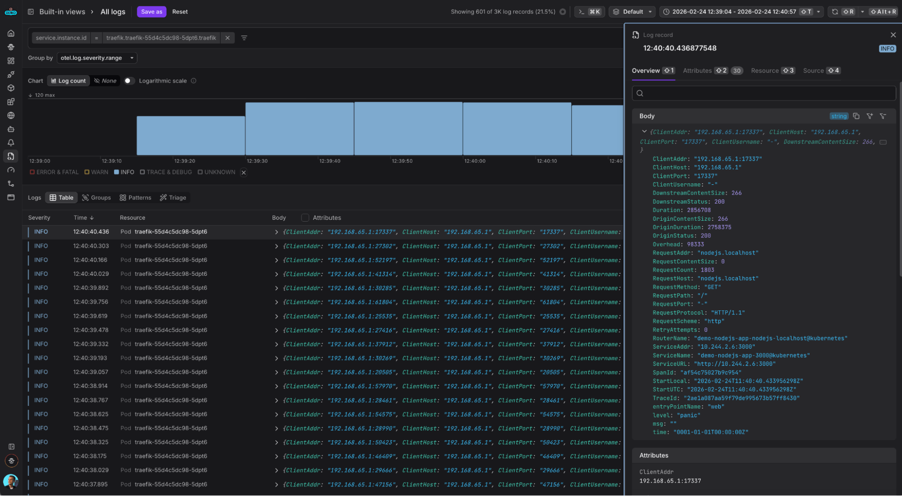
Task: Toggle the Logarithmic scale switch
Action: 130,81
